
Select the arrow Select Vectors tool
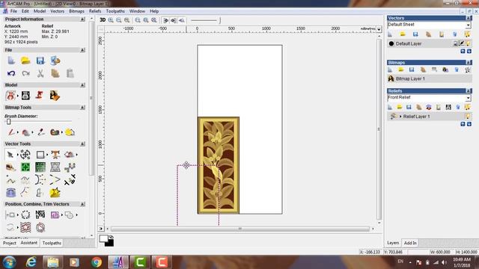point(10,155)
